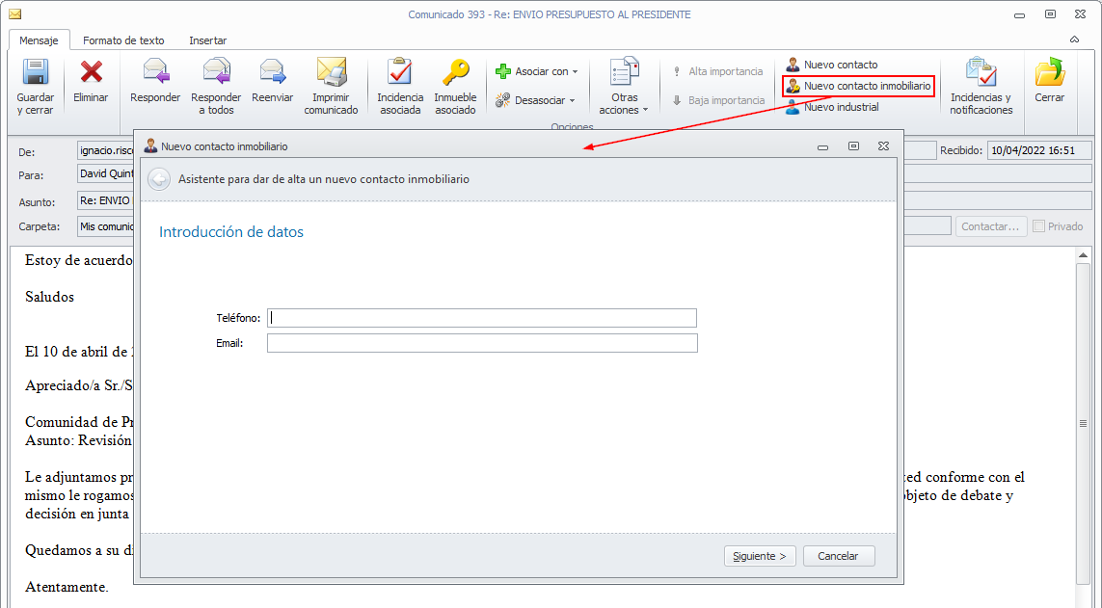Click the Alta importancia exclamation icon

[677, 71]
